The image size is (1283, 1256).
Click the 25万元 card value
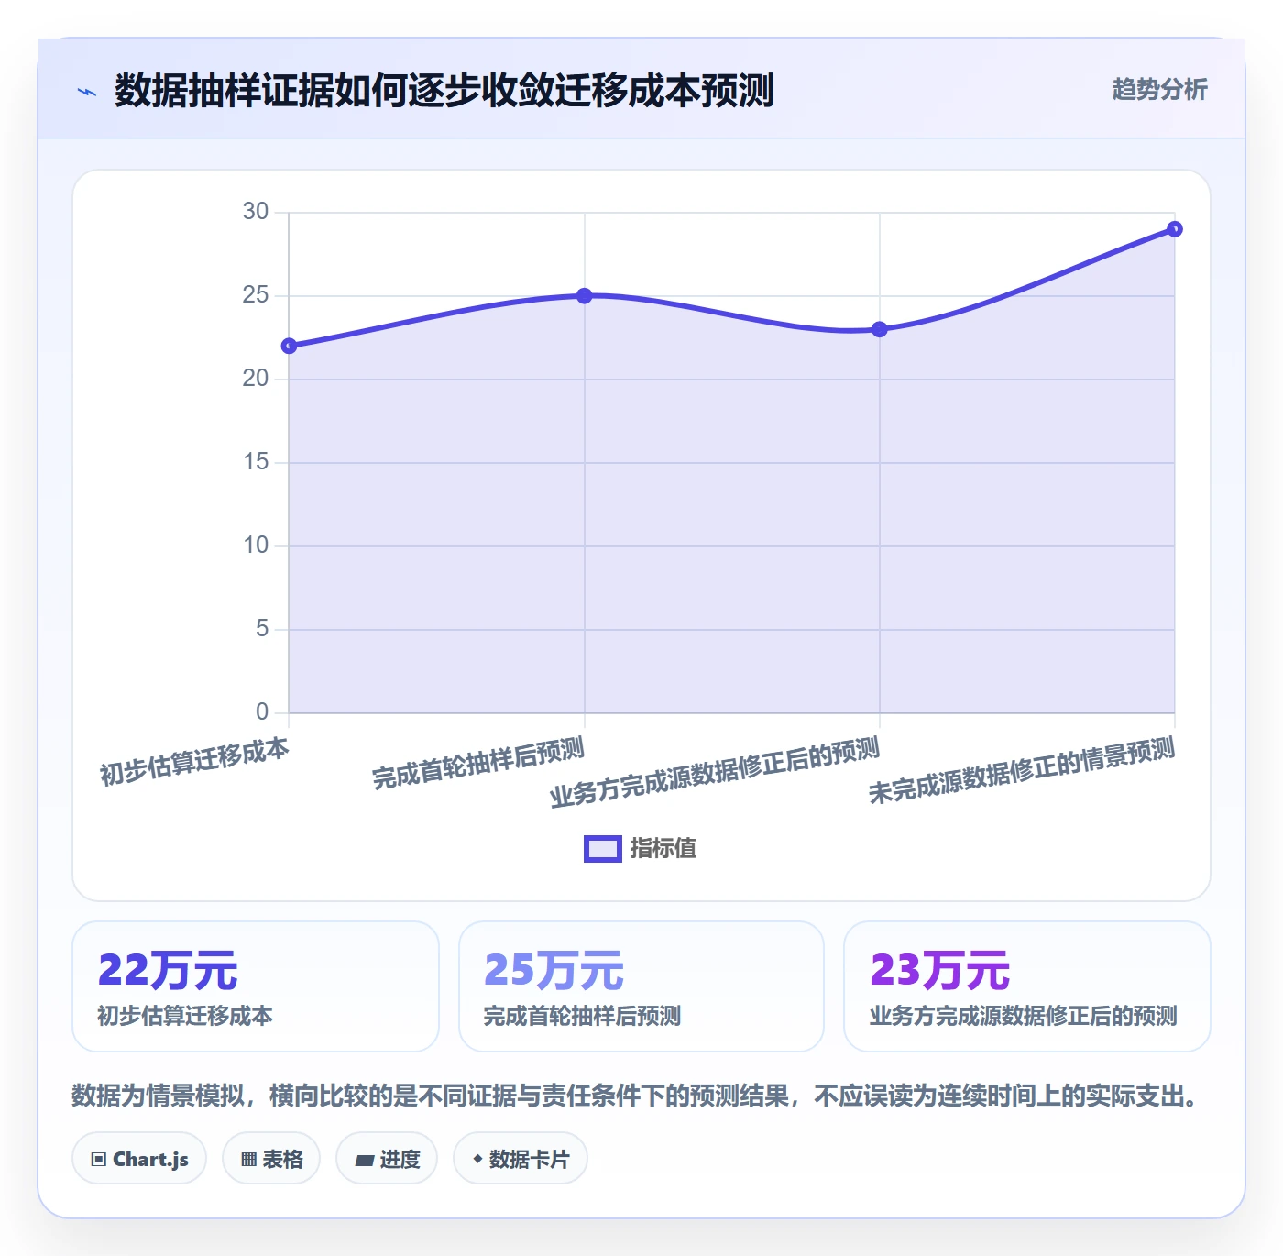pos(554,970)
